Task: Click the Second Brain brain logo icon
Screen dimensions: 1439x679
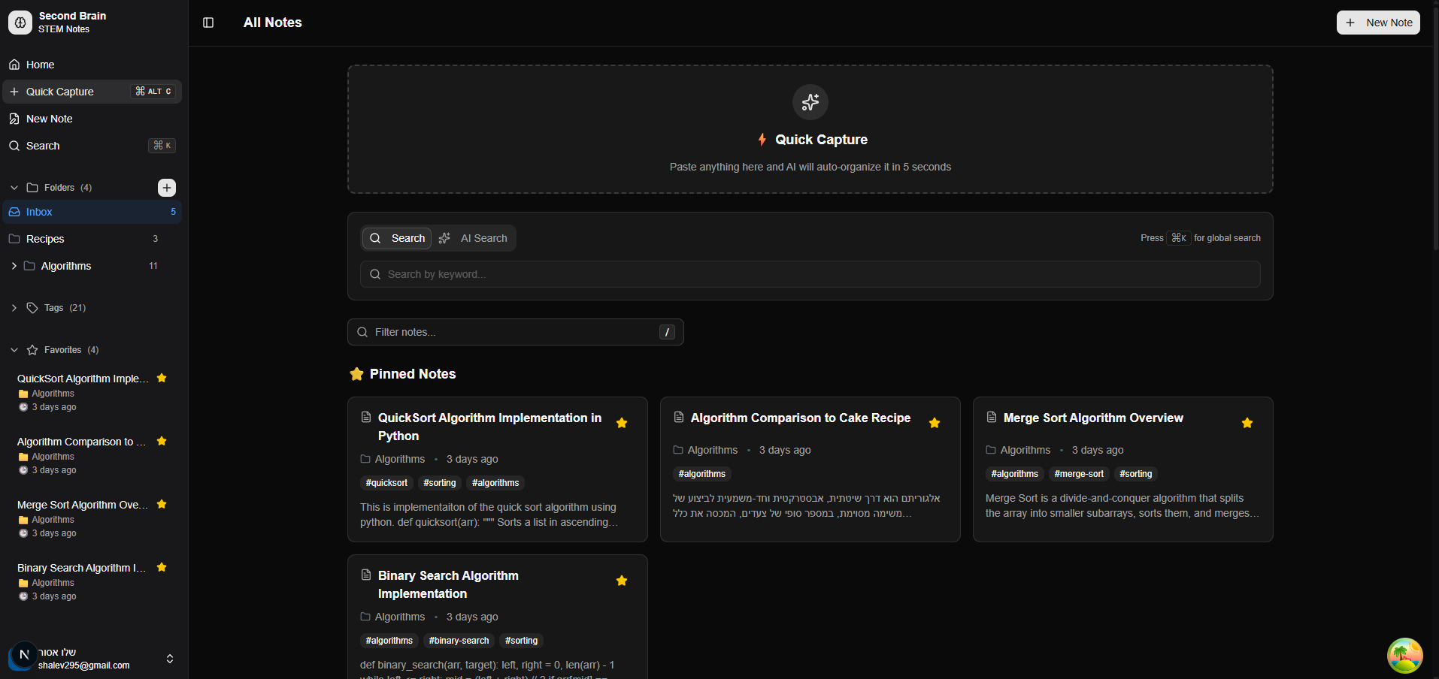Action: [x=20, y=22]
